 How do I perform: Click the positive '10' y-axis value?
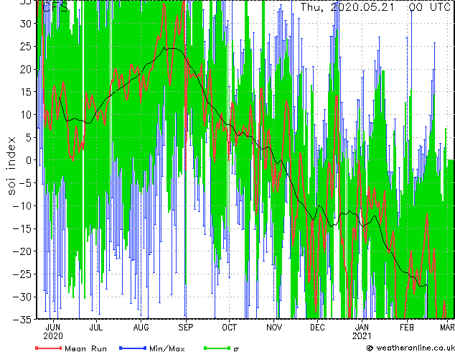click(x=26, y=115)
